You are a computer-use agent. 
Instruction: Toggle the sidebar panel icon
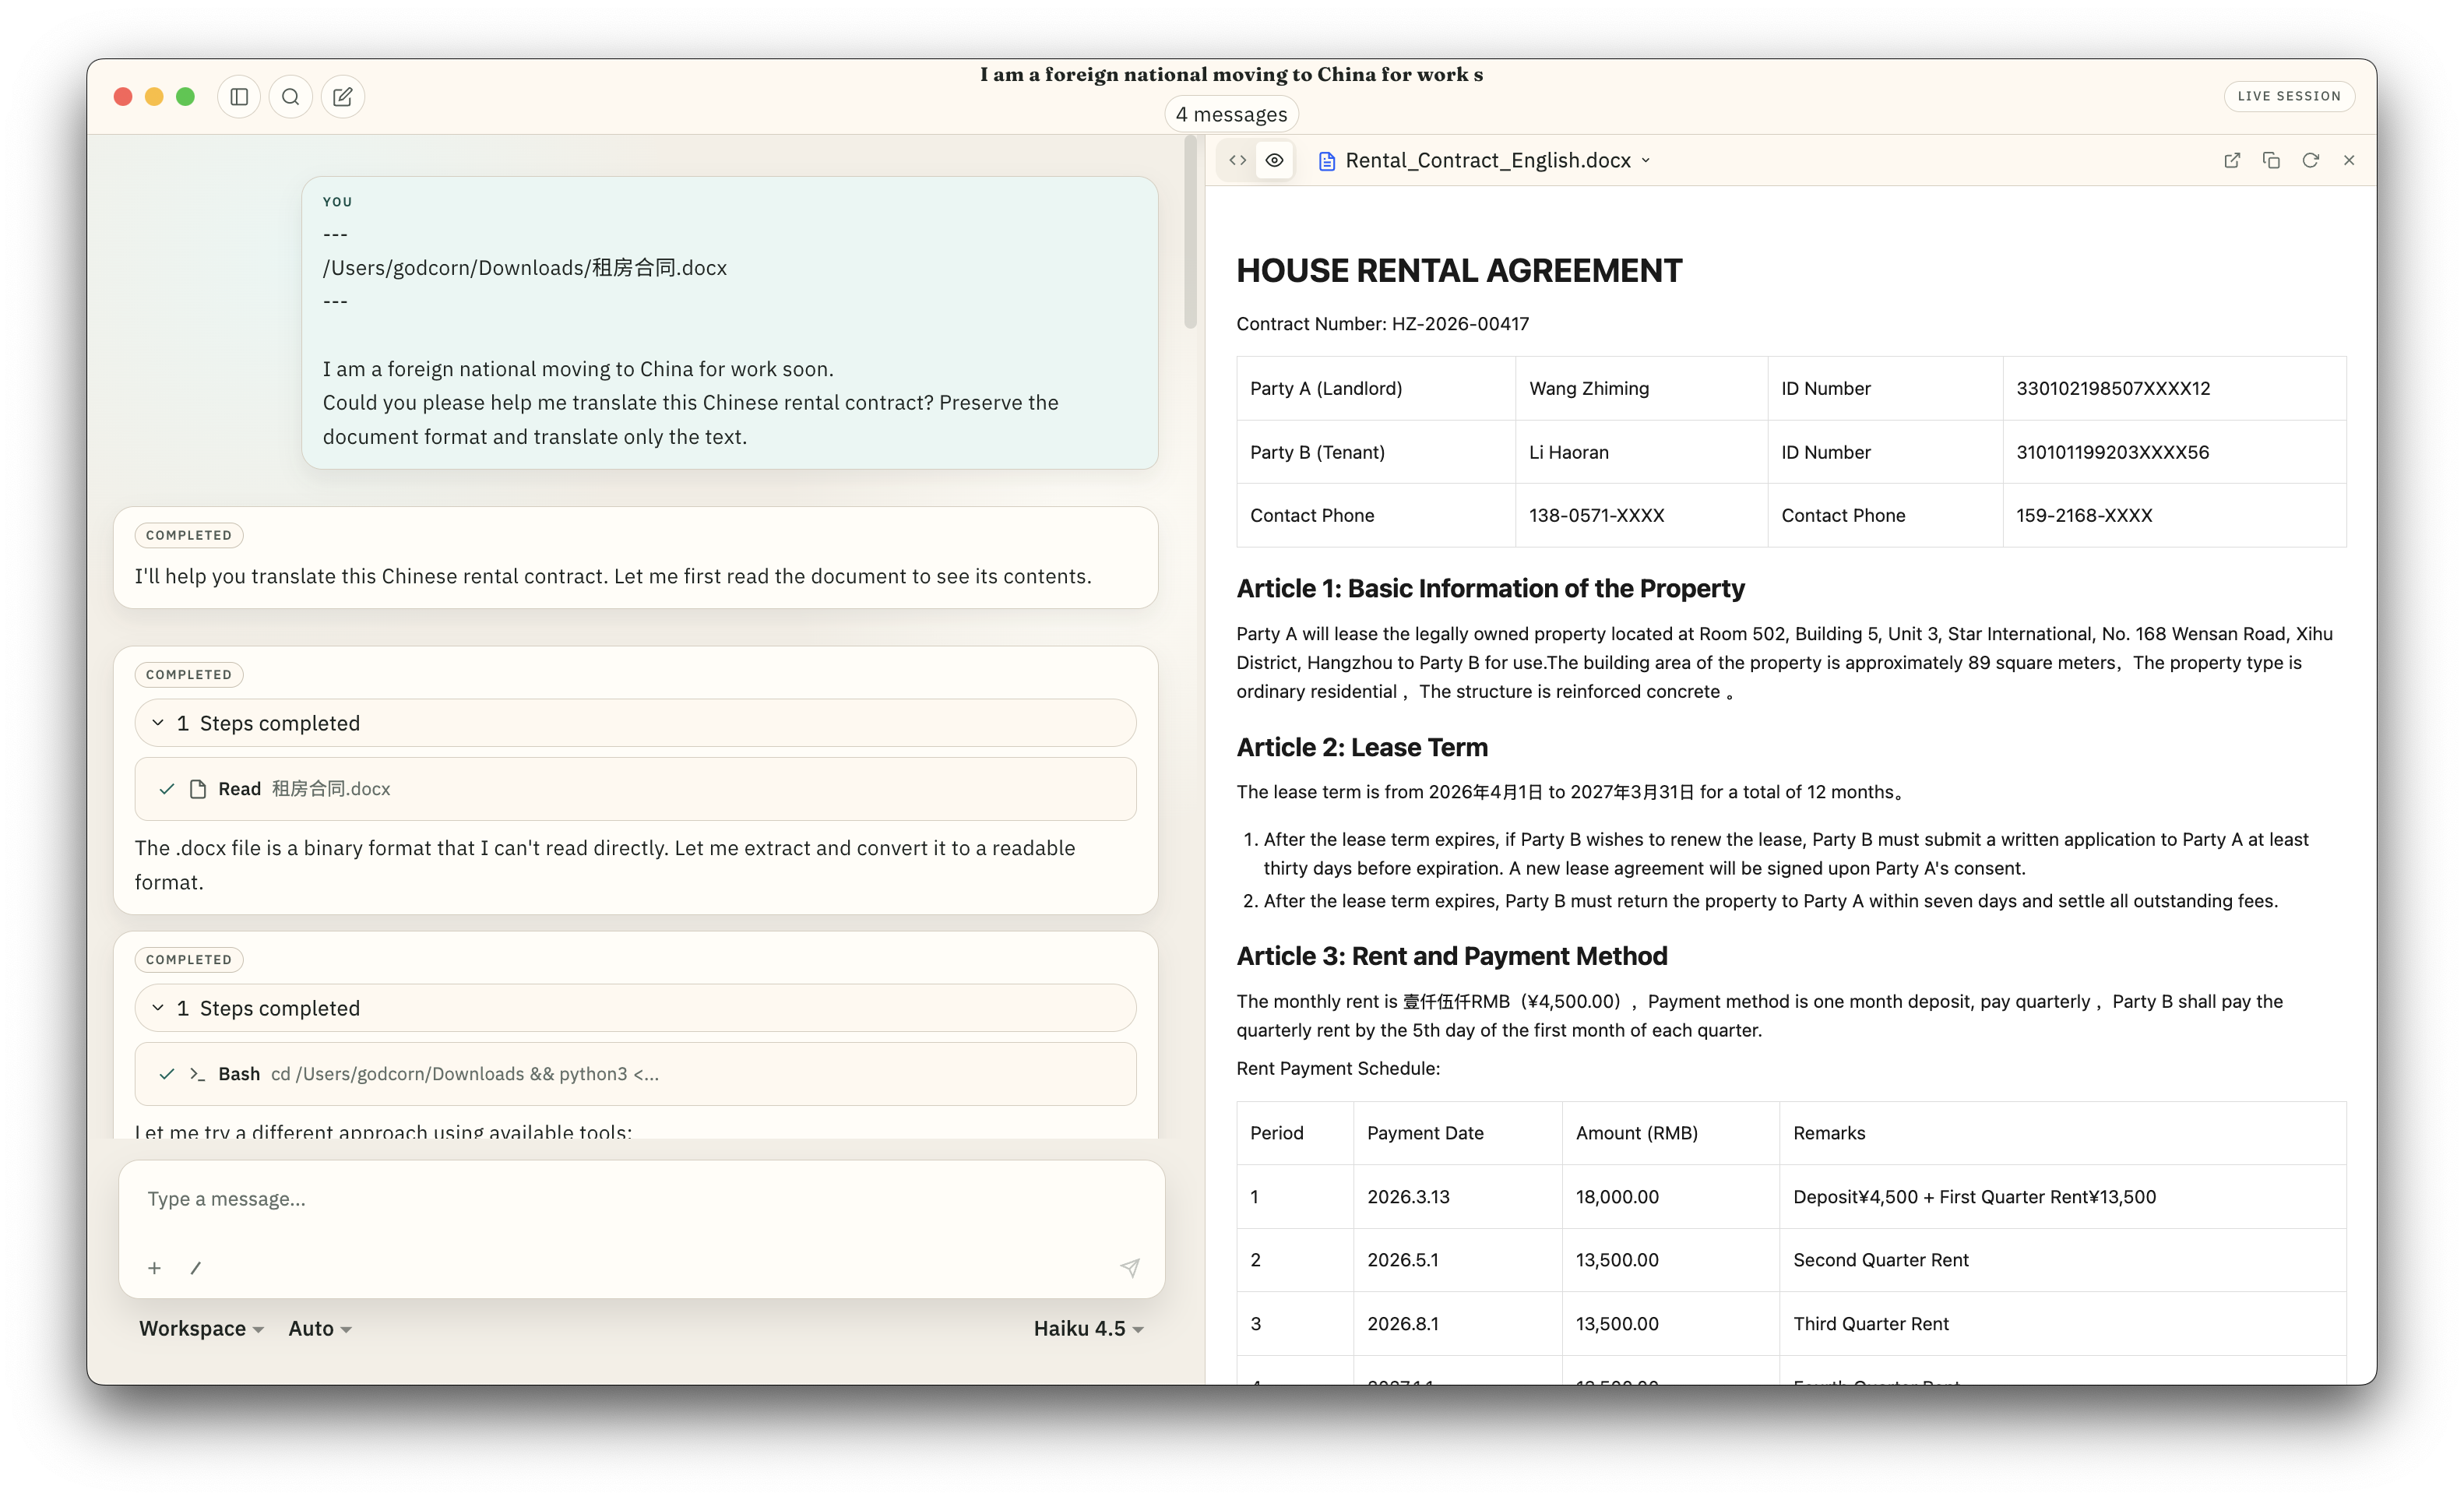(x=239, y=97)
